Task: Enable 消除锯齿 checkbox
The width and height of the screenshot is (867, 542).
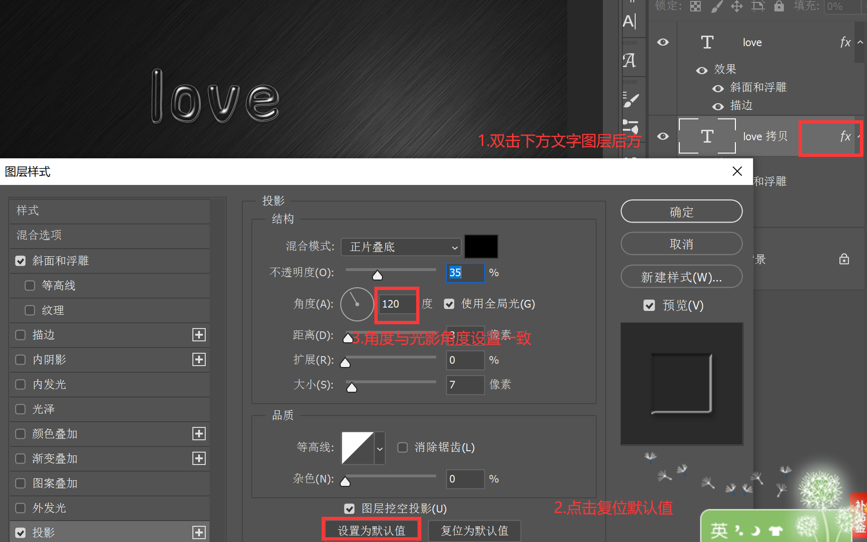Action: pos(402,447)
